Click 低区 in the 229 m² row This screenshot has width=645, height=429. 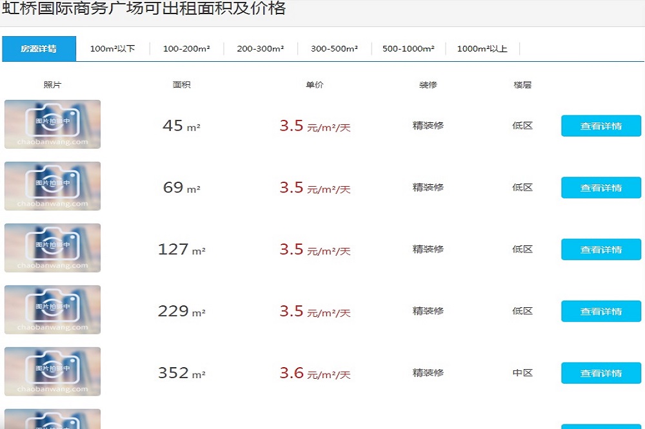(522, 311)
